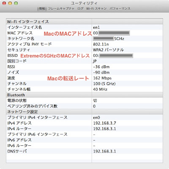Select the BSSID row
This screenshot has height=169, width=169.
84,55
